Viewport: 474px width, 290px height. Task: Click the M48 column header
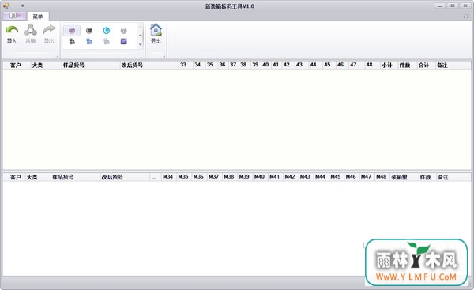pyautogui.click(x=382, y=176)
